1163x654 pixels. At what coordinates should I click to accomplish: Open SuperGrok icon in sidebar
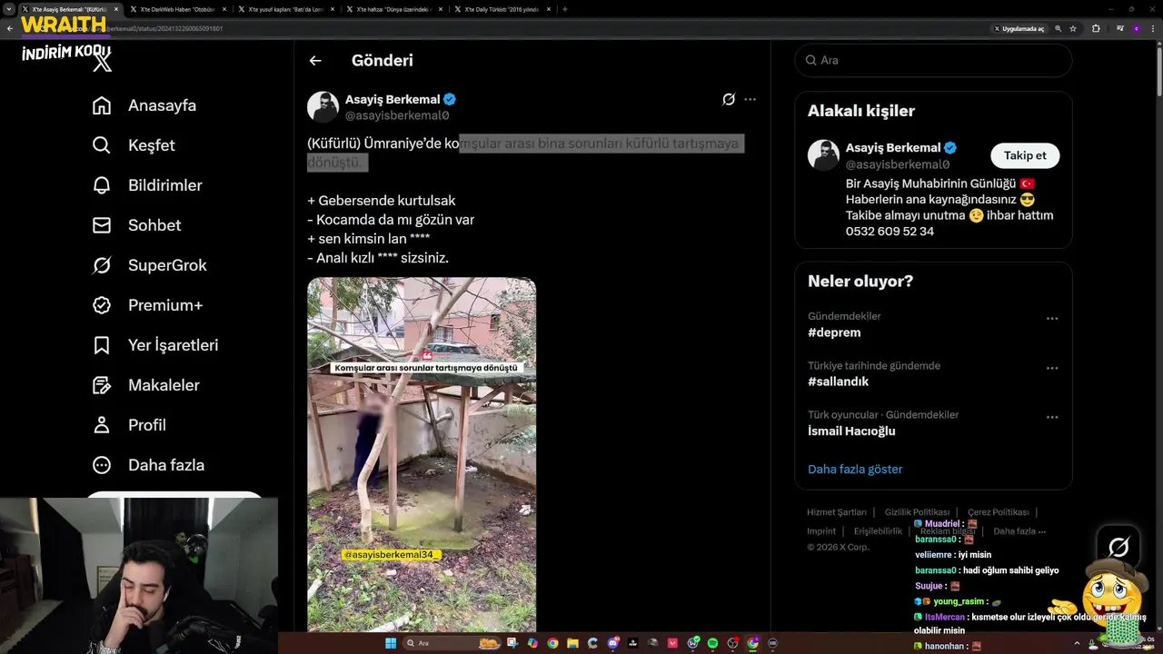point(102,265)
